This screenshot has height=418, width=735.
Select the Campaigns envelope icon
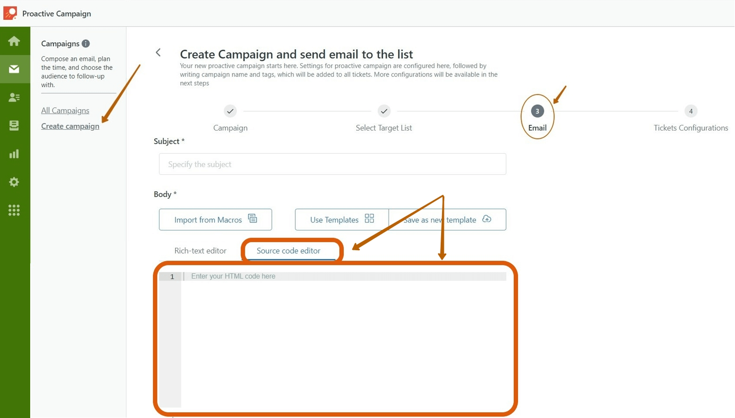(14, 69)
